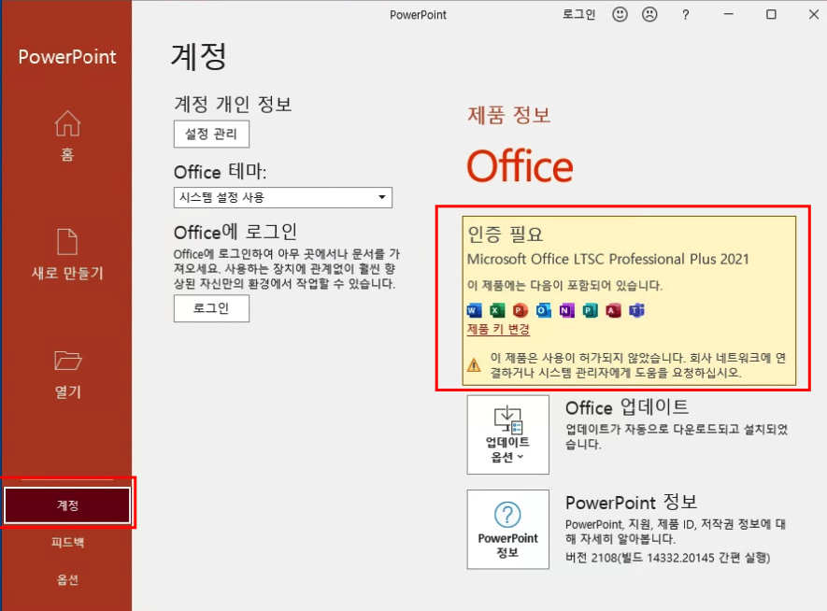The width and height of the screenshot is (827, 611).
Task: Click the 로그인 button under Office에 로그인
Action: pos(211,308)
